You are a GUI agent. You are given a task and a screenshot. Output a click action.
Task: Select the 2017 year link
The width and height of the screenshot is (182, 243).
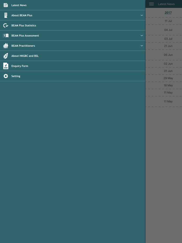click(168, 13)
